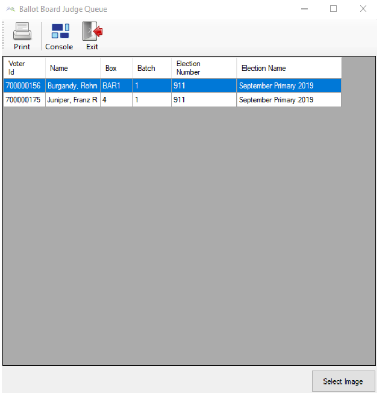
Task: Click the Election Name column header
Action: point(289,67)
